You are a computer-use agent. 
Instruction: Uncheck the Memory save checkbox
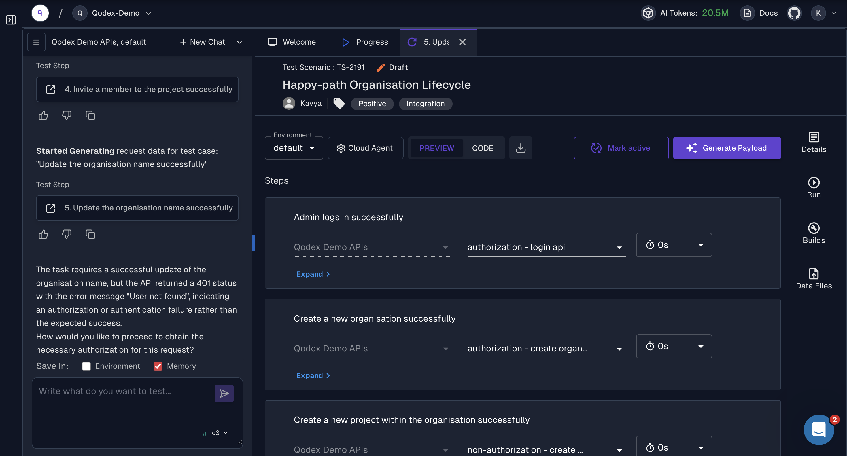click(x=158, y=366)
